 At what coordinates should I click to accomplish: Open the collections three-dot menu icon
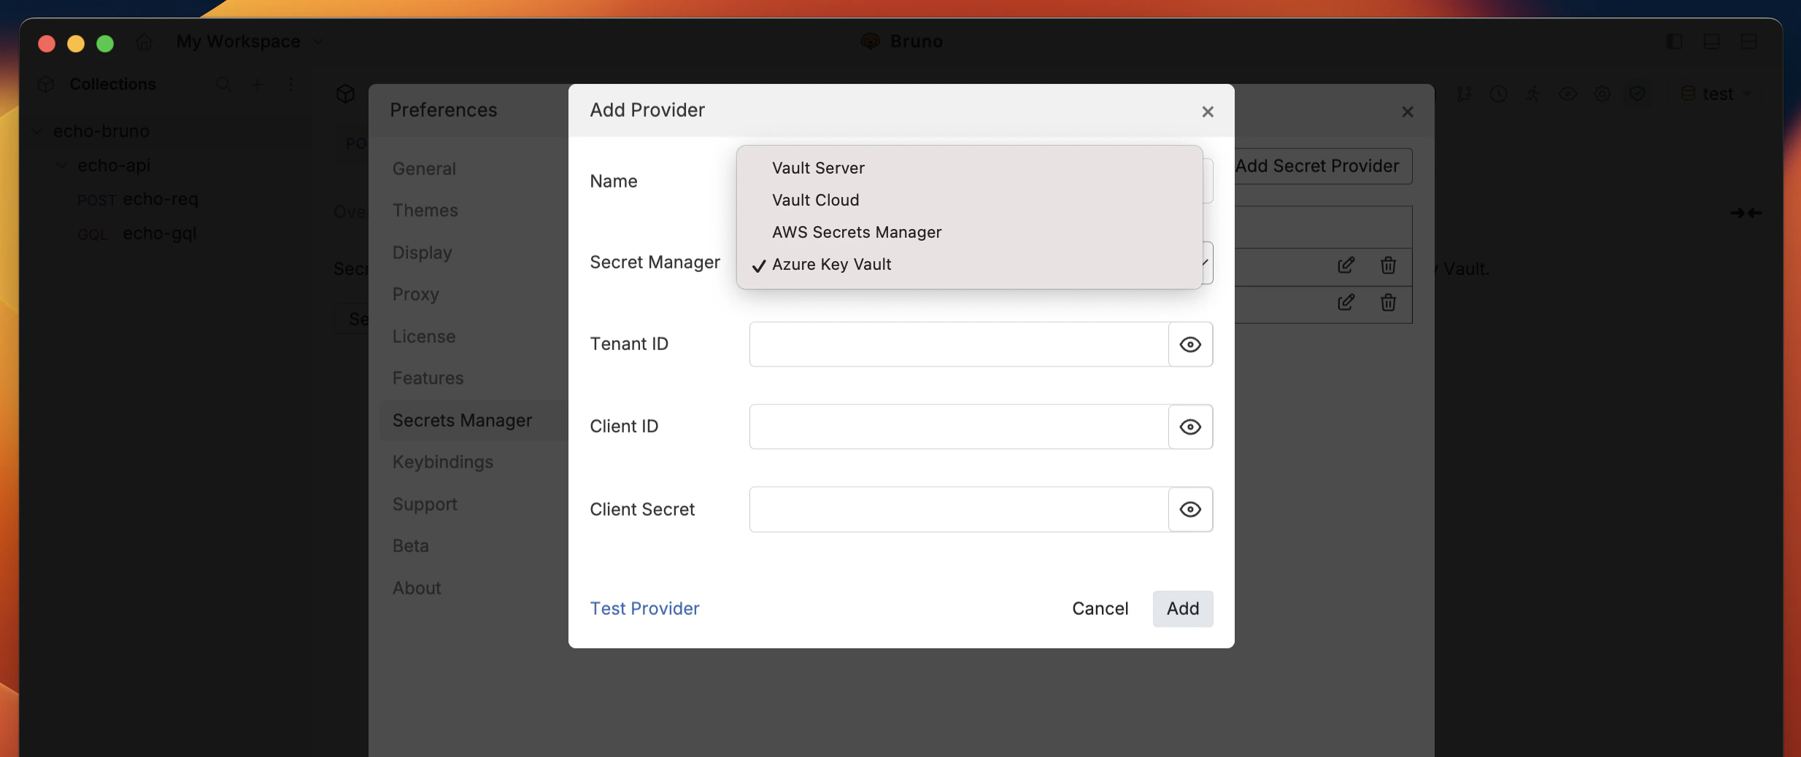(291, 85)
